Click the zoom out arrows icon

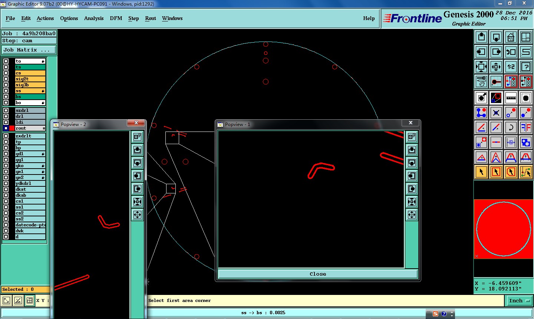[x=496, y=67]
